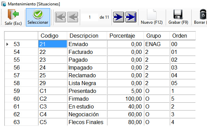This screenshot has width=207, height=140.
Task: Click Porcentaje cell 40,00
Action: point(125,106)
